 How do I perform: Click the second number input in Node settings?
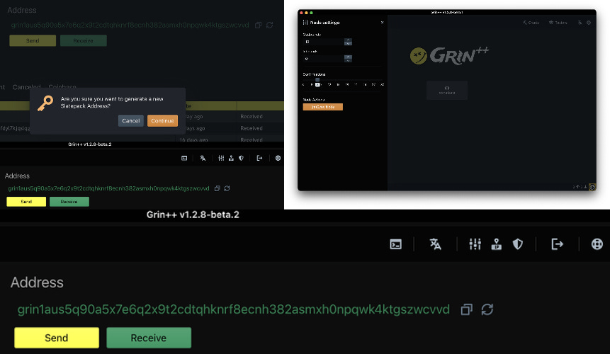[x=324, y=59]
